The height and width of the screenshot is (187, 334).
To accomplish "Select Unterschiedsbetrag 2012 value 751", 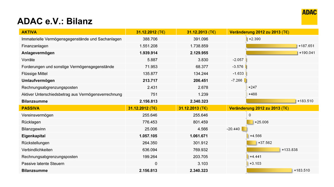I will coord(154,94).
